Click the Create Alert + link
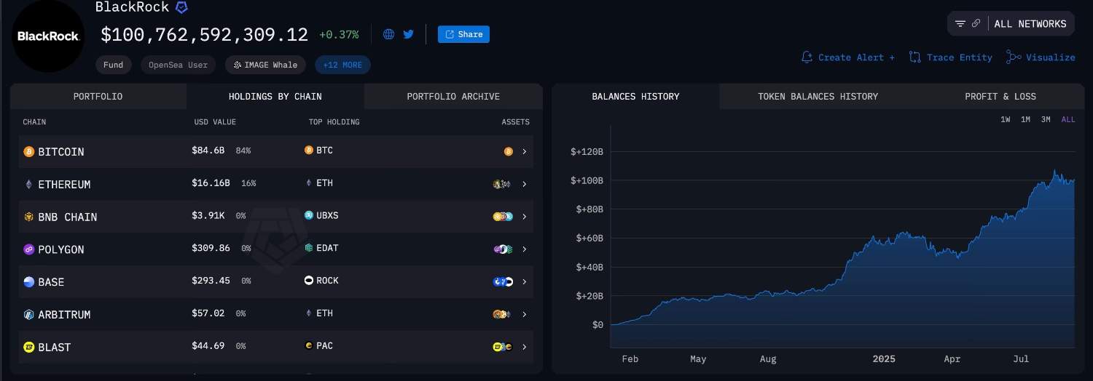Screen dimensions: 1093x381 coord(848,57)
